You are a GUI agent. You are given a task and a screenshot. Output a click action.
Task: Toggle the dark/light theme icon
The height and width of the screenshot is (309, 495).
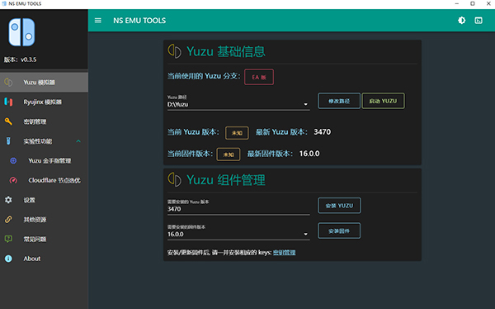pyautogui.click(x=461, y=21)
